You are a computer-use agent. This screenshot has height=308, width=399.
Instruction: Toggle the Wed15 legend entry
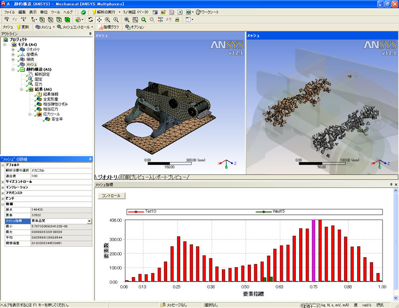(270, 211)
